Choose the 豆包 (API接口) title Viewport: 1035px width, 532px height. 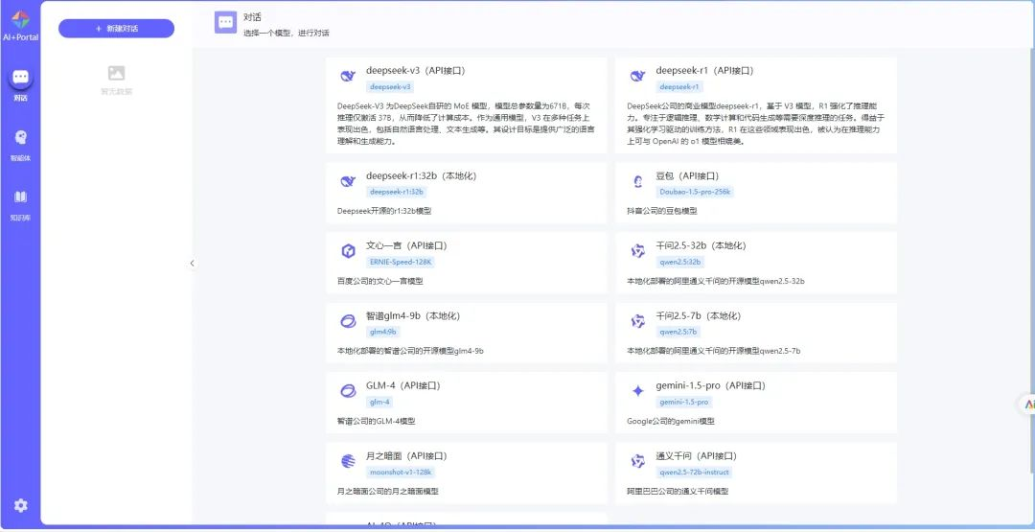pyautogui.click(x=688, y=176)
